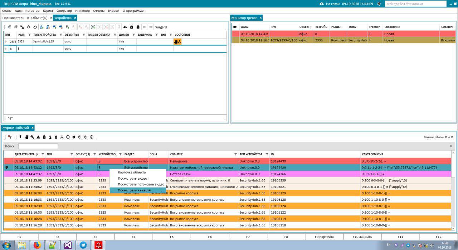458x250 pixels.
Task: Click the camera column icon in alarm monitor
Action: (x=235, y=27)
